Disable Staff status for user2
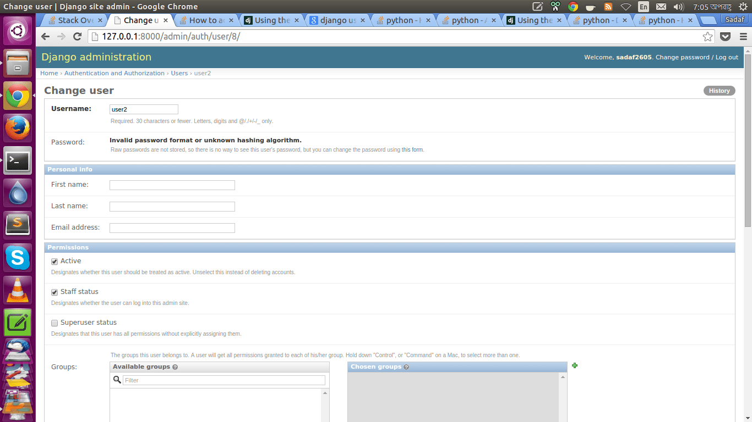Screen dimensions: 752x422 coord(54,292)
